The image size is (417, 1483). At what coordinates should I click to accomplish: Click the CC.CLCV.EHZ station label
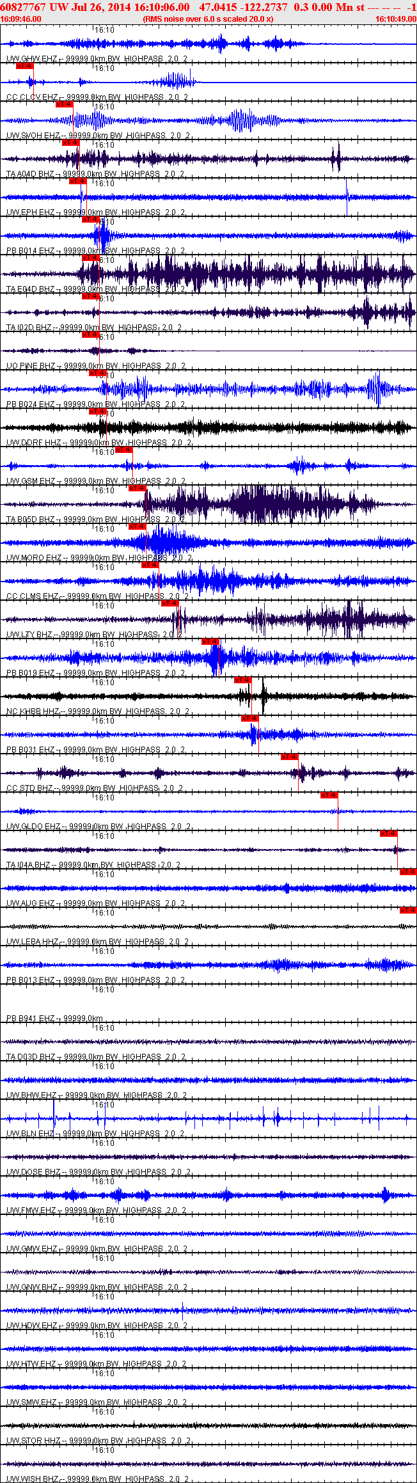(33, 97)
